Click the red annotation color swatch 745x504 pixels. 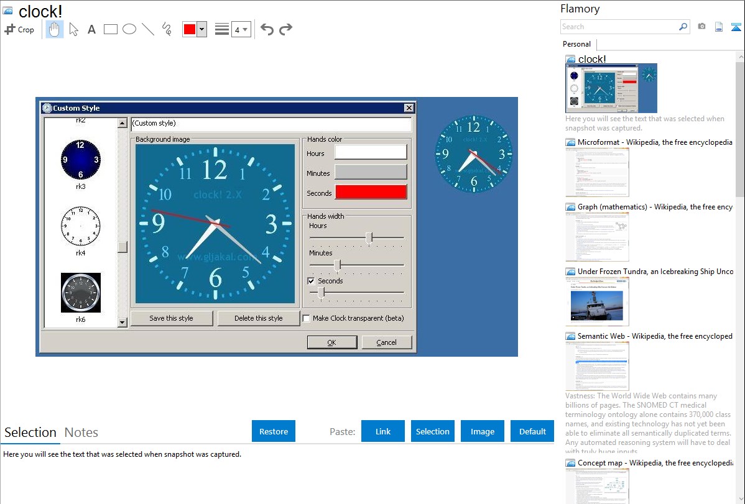tap(190, 29)
